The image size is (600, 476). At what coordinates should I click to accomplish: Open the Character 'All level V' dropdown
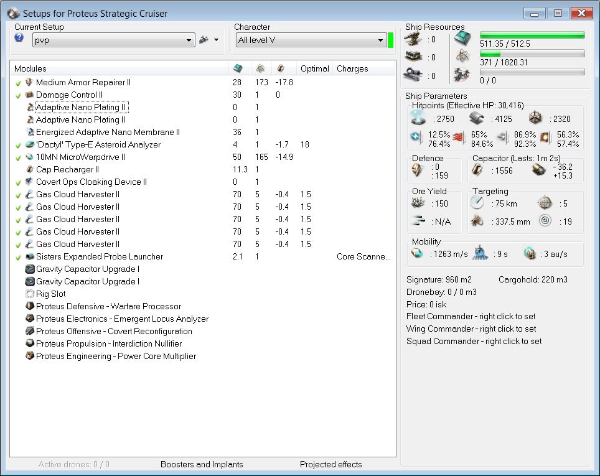click(311, 40)
